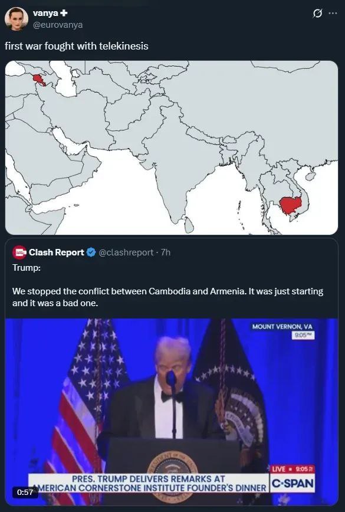Click the red Armenia shape on the map
This screenshot has height=512, width=345.
[38, 80]
